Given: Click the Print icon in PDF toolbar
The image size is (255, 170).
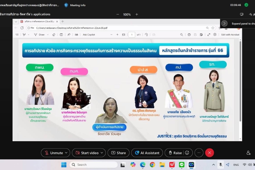Looking at the screenshot, I should tap(189, 35).
